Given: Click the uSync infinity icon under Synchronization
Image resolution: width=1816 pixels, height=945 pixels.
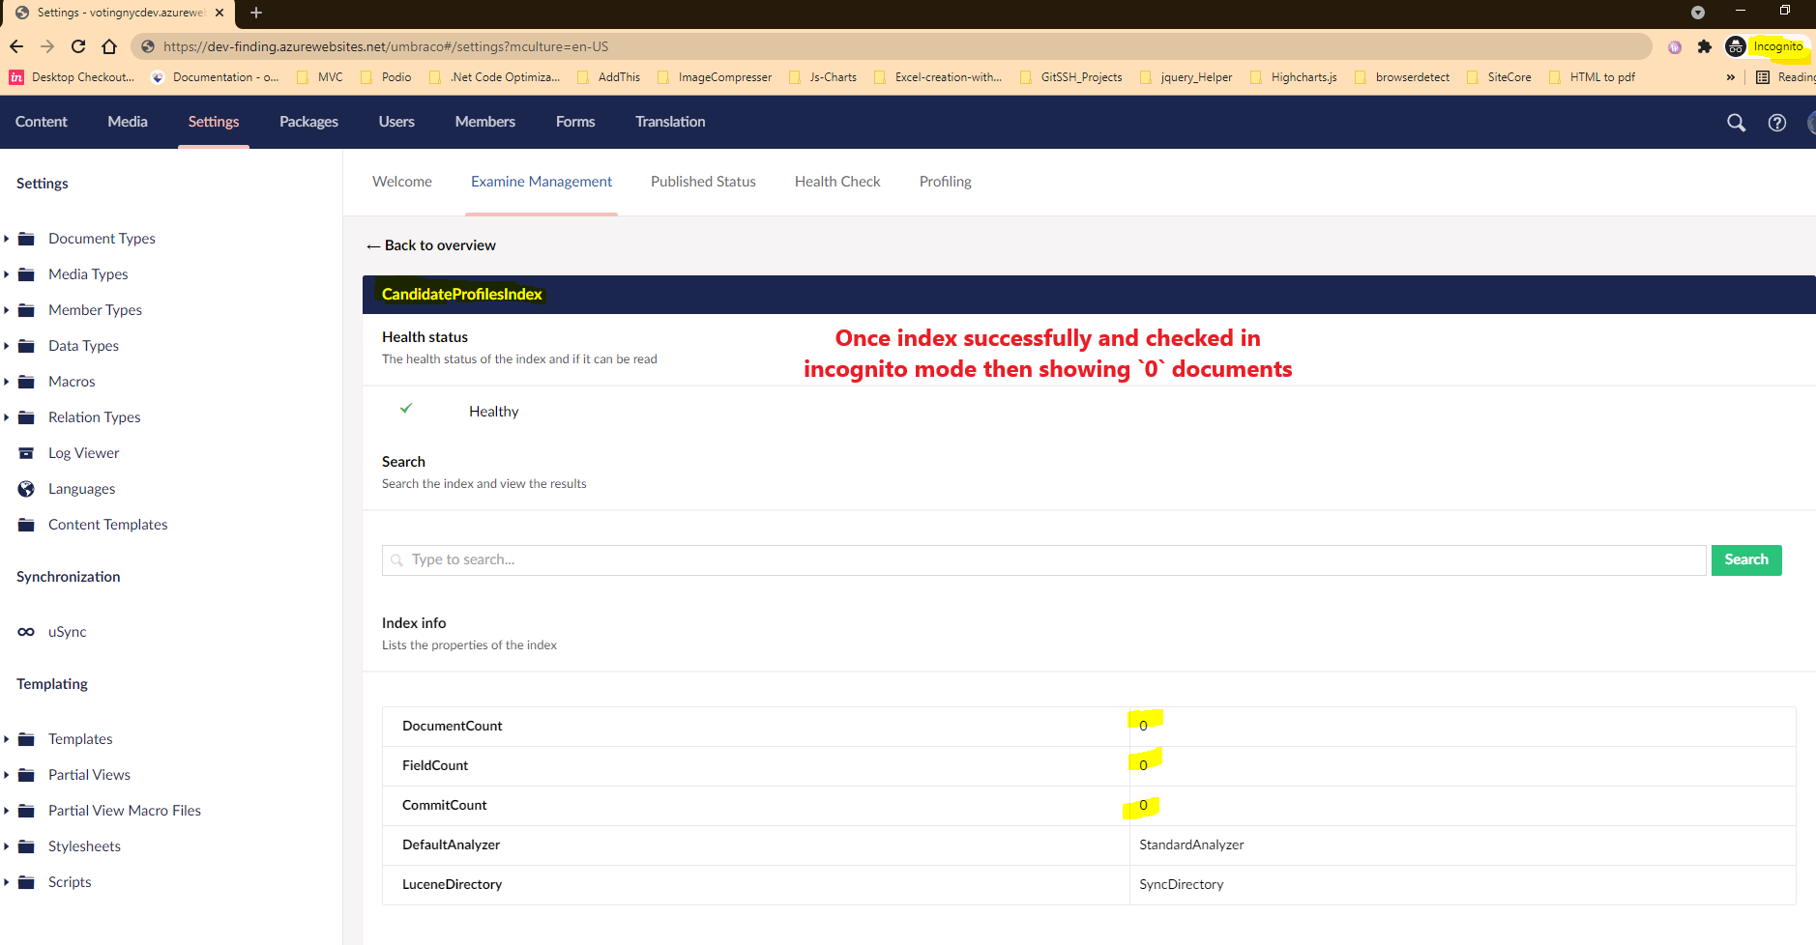Looking at the screenshot, I should click(x=26, y=631).
